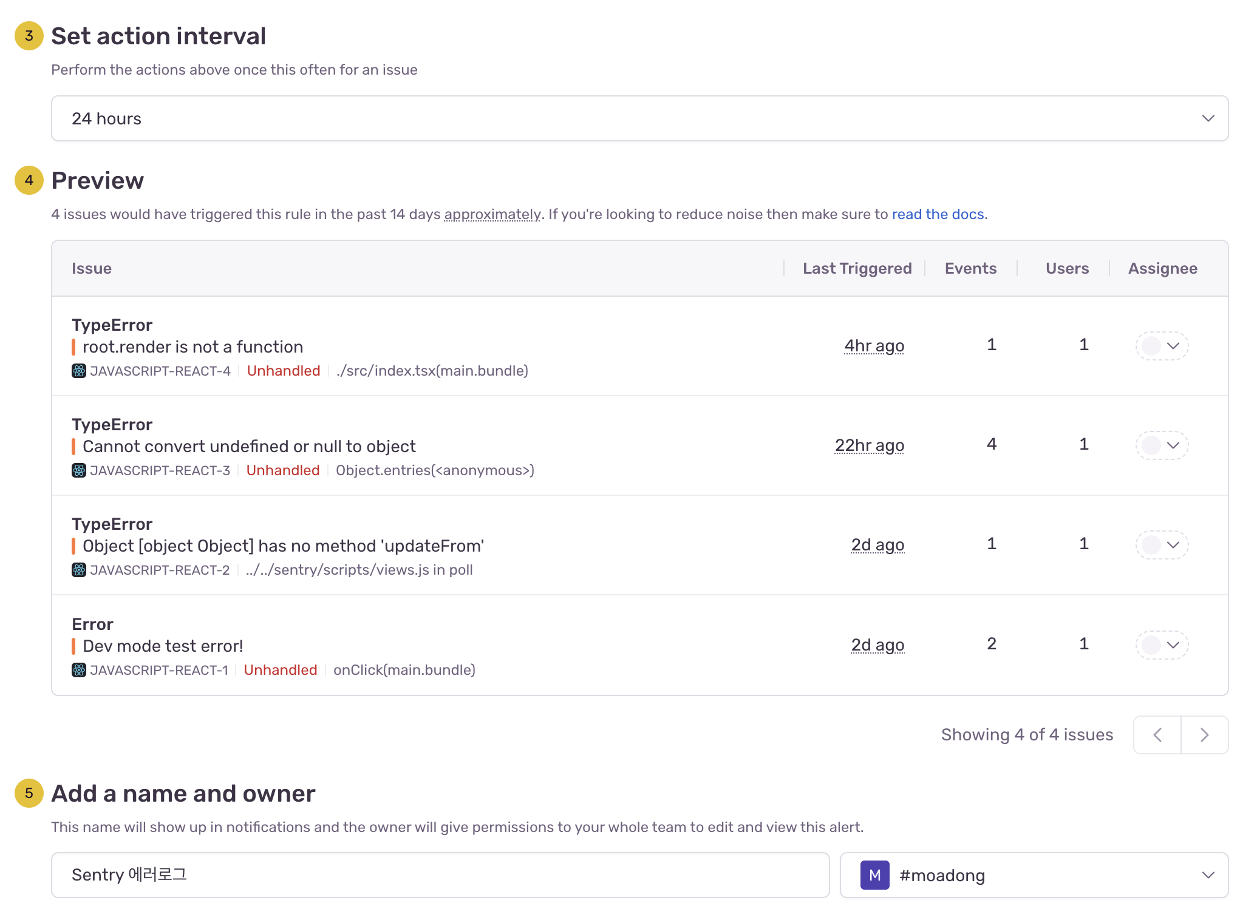The height and width of the screenshot is (920, 1240).
Task: Click React icon beside JAVASCRIPT-REACT-1
Action: tap(78, 670)
